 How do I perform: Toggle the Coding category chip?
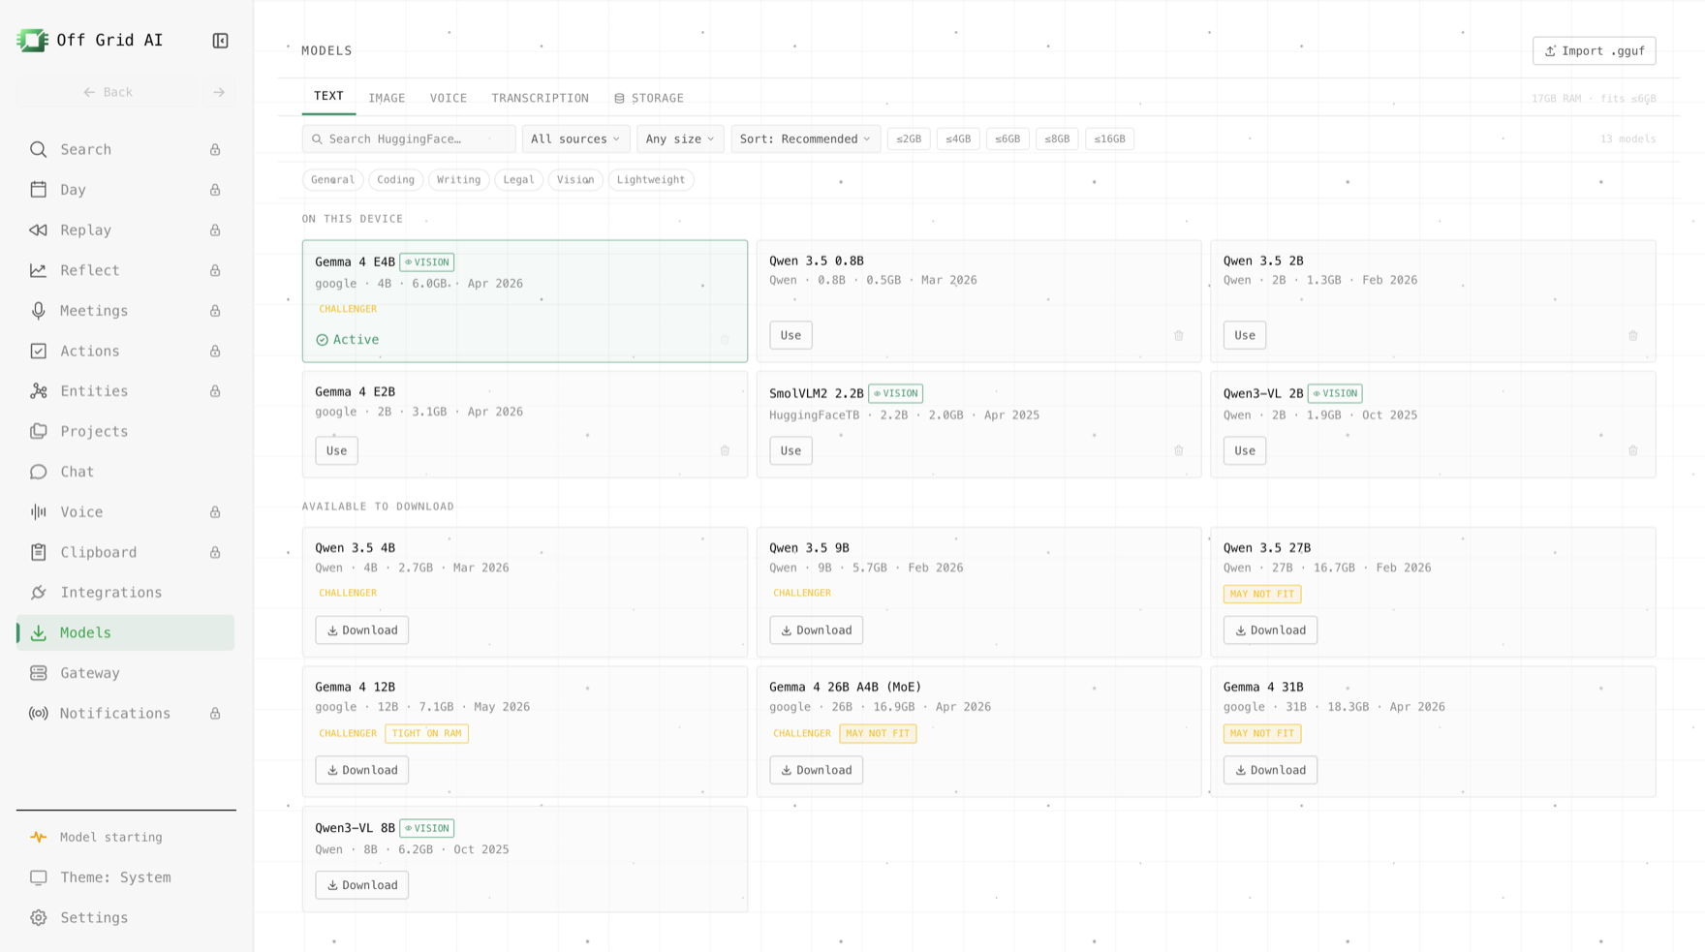point(395,180)
